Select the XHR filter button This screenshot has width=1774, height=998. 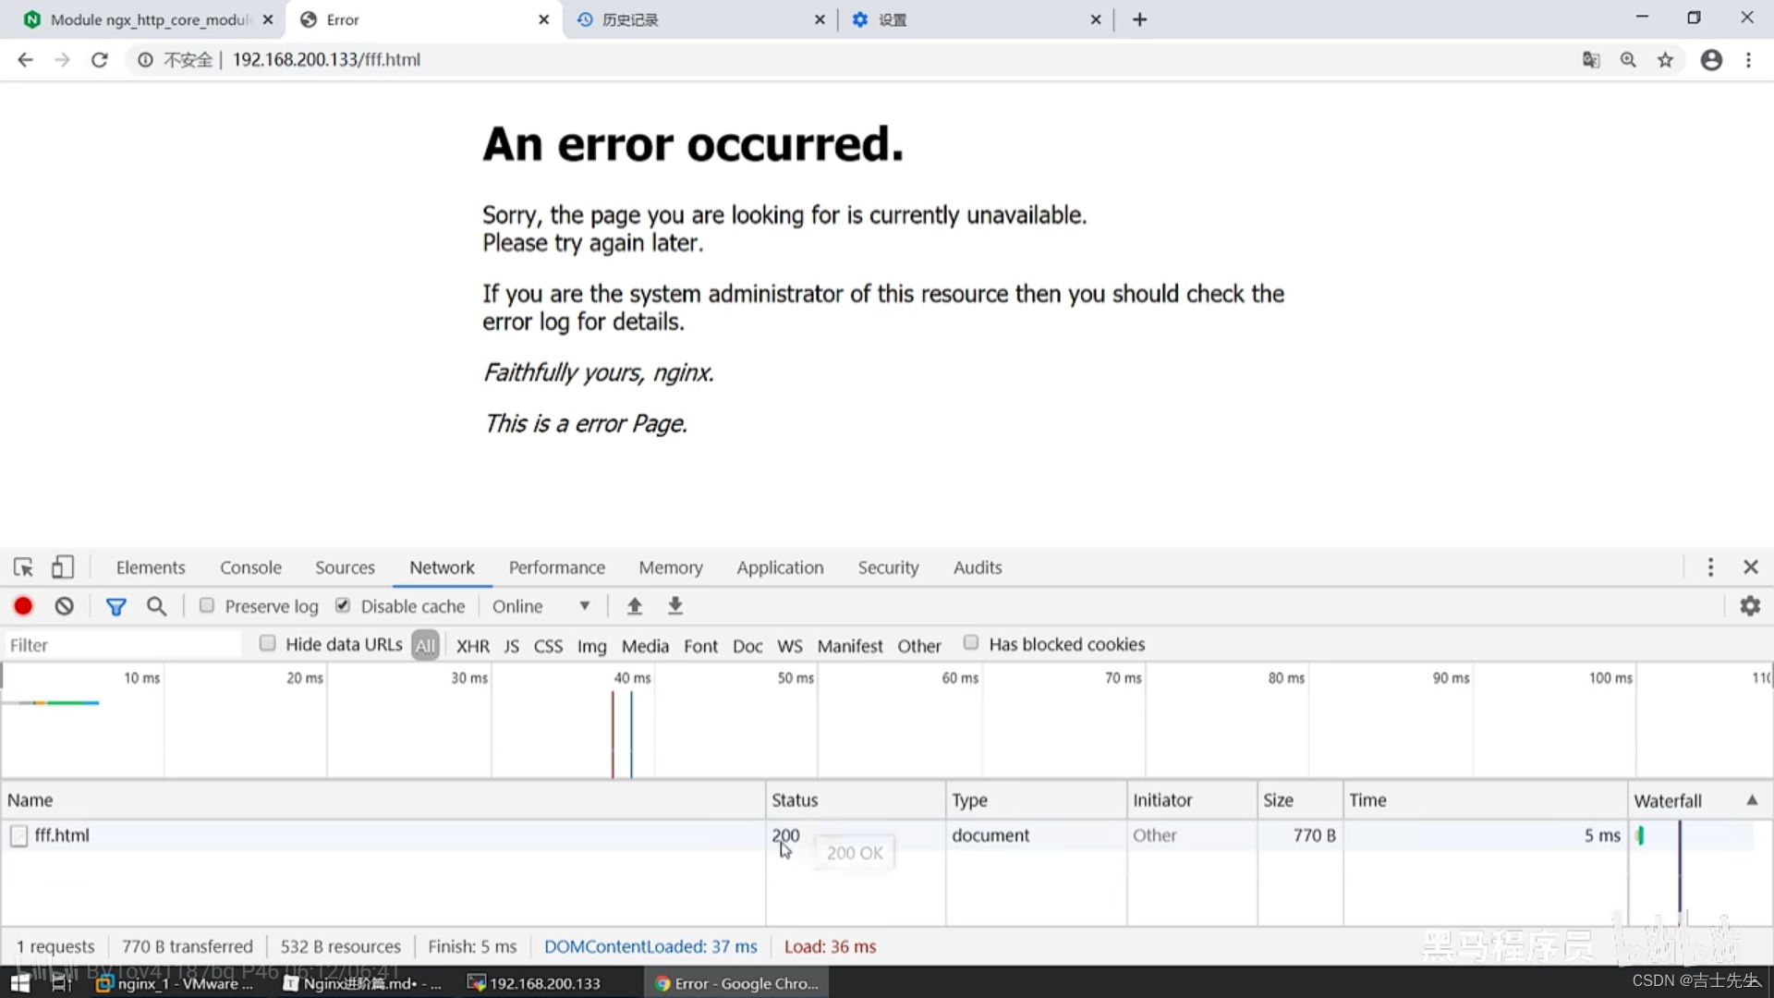pyautogui.click(x=474, y=646)
